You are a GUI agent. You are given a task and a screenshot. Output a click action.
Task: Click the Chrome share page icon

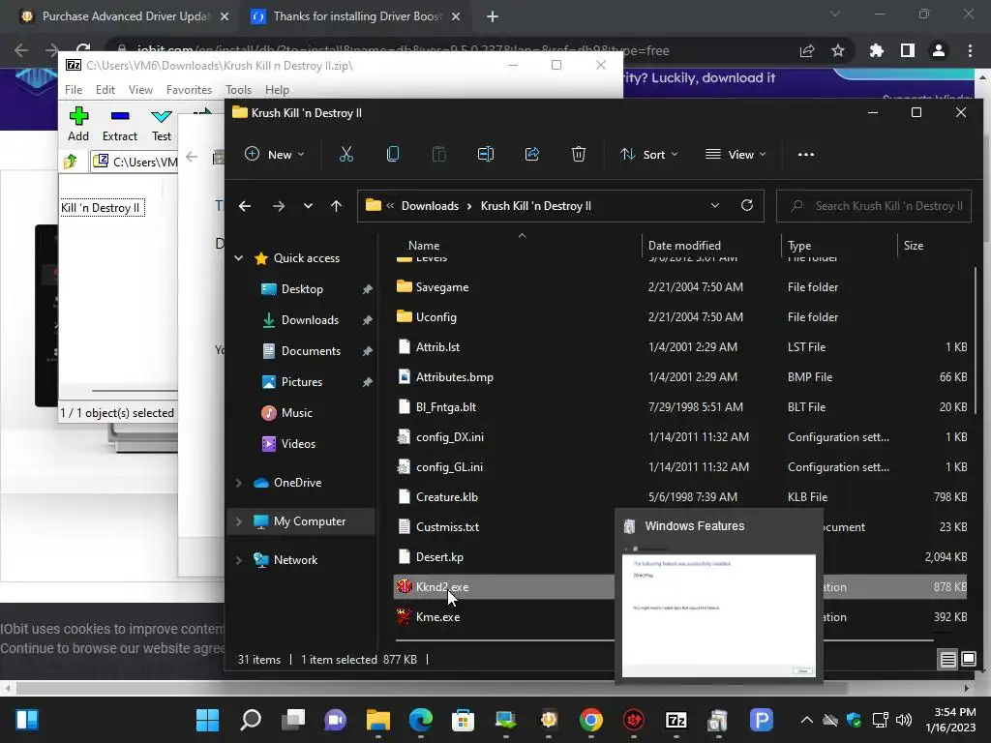[807, 50]
